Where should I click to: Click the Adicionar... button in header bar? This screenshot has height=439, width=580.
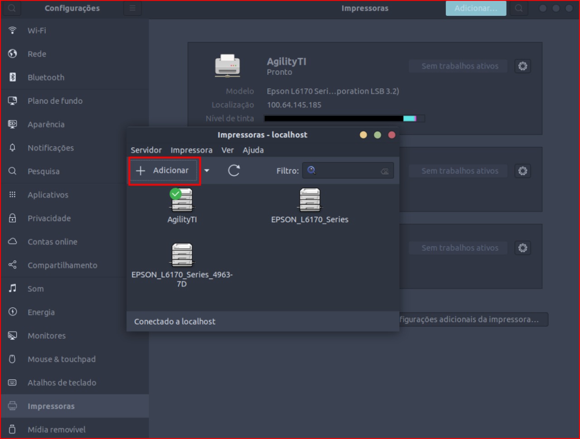476,8
